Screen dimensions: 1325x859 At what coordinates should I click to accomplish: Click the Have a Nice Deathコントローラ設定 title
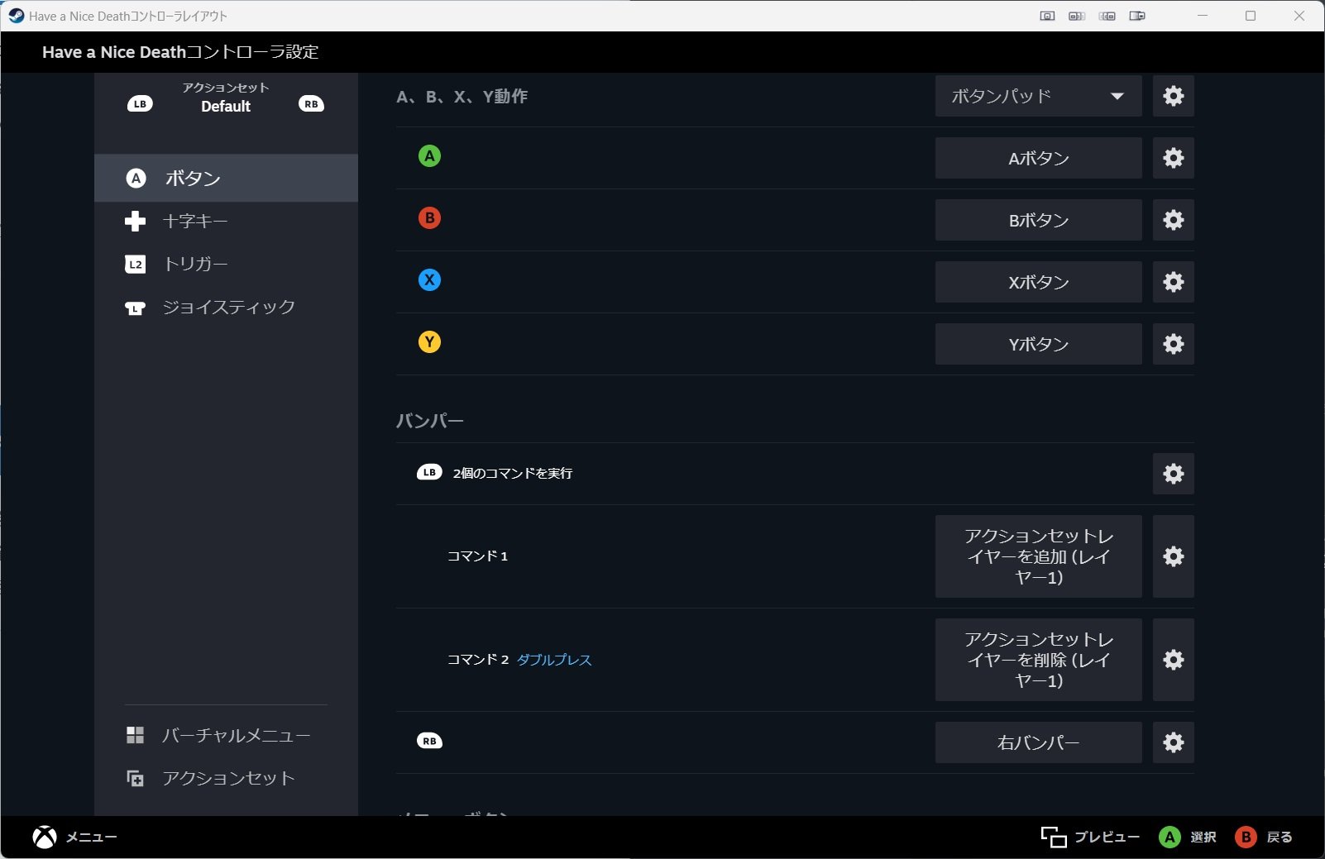coord(180,52)
